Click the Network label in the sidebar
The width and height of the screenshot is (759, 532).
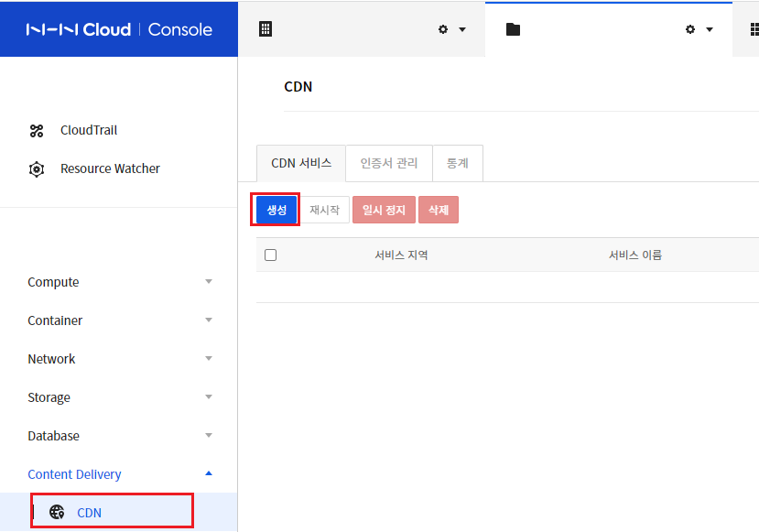click(51, 359)
